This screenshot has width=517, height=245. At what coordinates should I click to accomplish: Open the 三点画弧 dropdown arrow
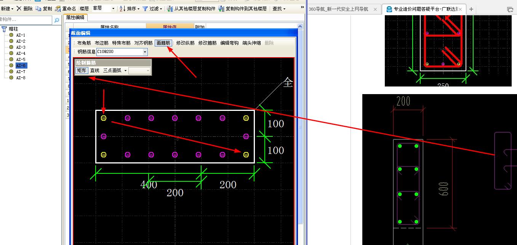tap(125, 70)
